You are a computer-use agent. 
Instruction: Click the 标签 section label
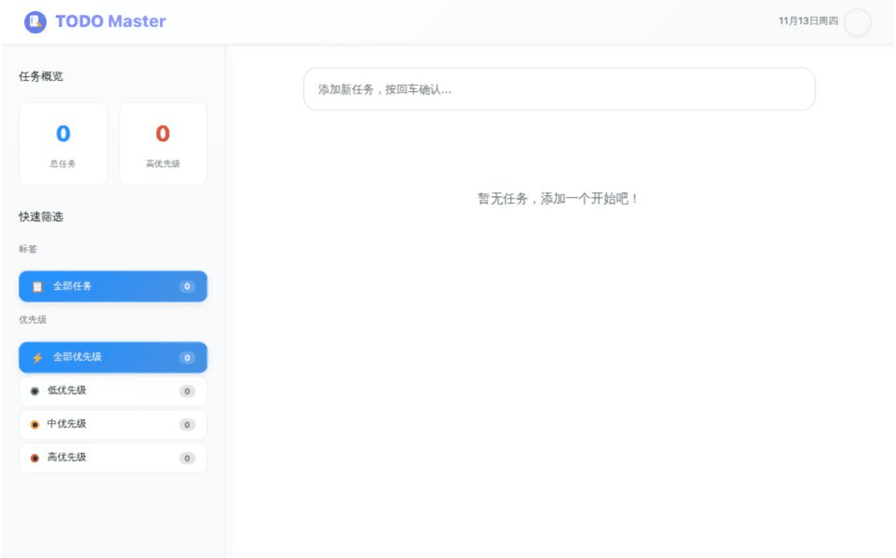click(x=28, y=249)
